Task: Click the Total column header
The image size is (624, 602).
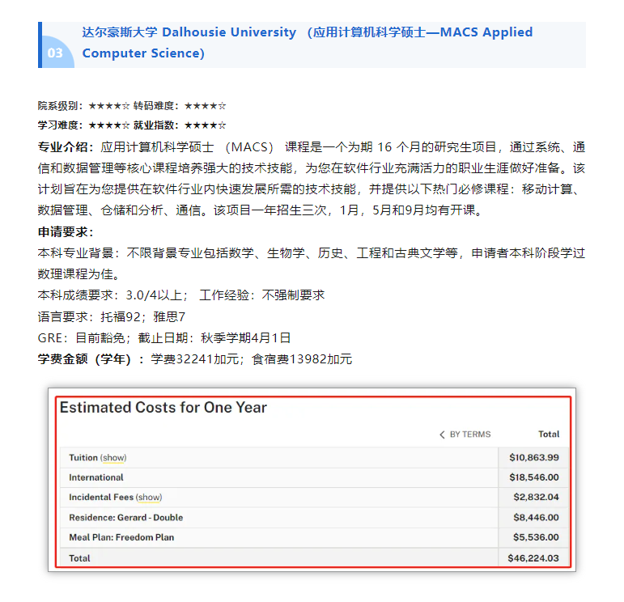Action: (549, 434)
